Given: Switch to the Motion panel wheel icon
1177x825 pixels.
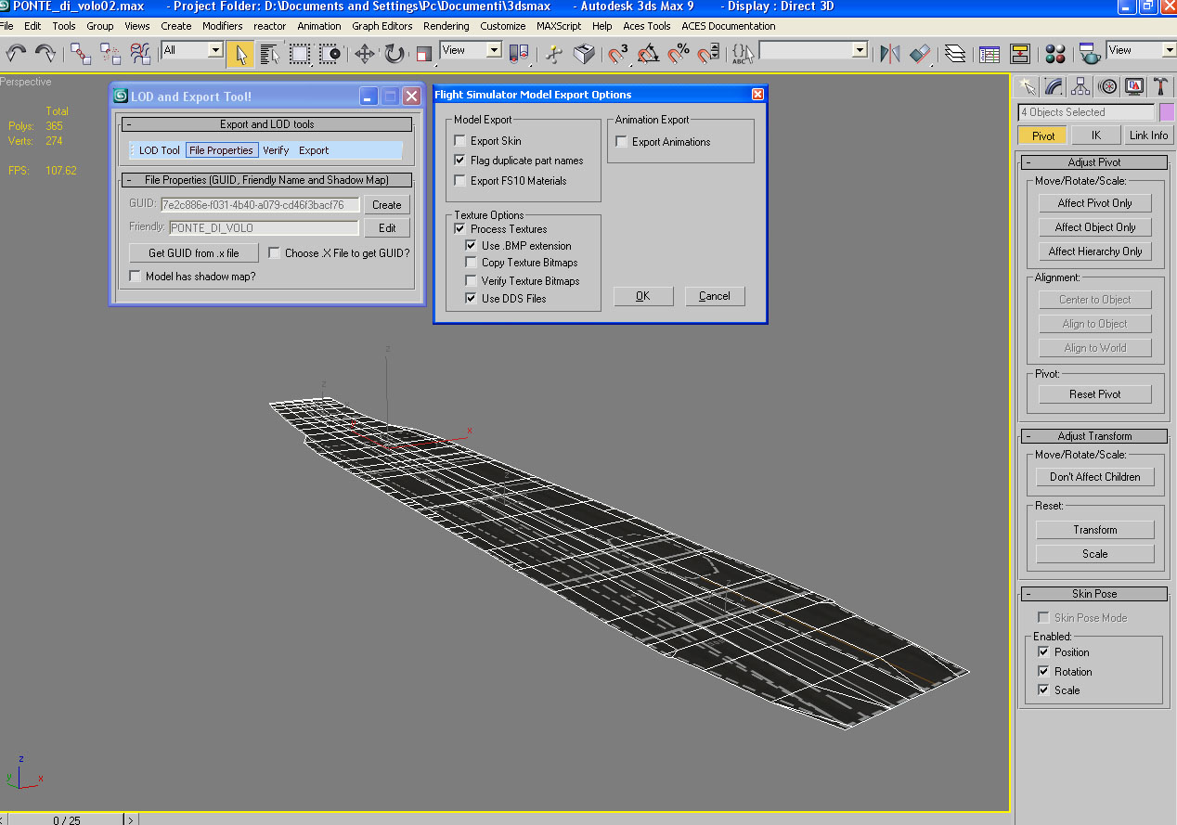Looking at the screenshot, I should [x=1107, y=86].
